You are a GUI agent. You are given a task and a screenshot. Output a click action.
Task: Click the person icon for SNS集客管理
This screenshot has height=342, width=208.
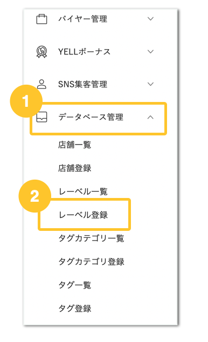tap(41, 84)
